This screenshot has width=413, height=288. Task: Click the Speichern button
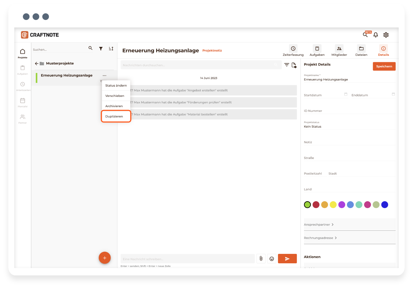coord(384,66)
